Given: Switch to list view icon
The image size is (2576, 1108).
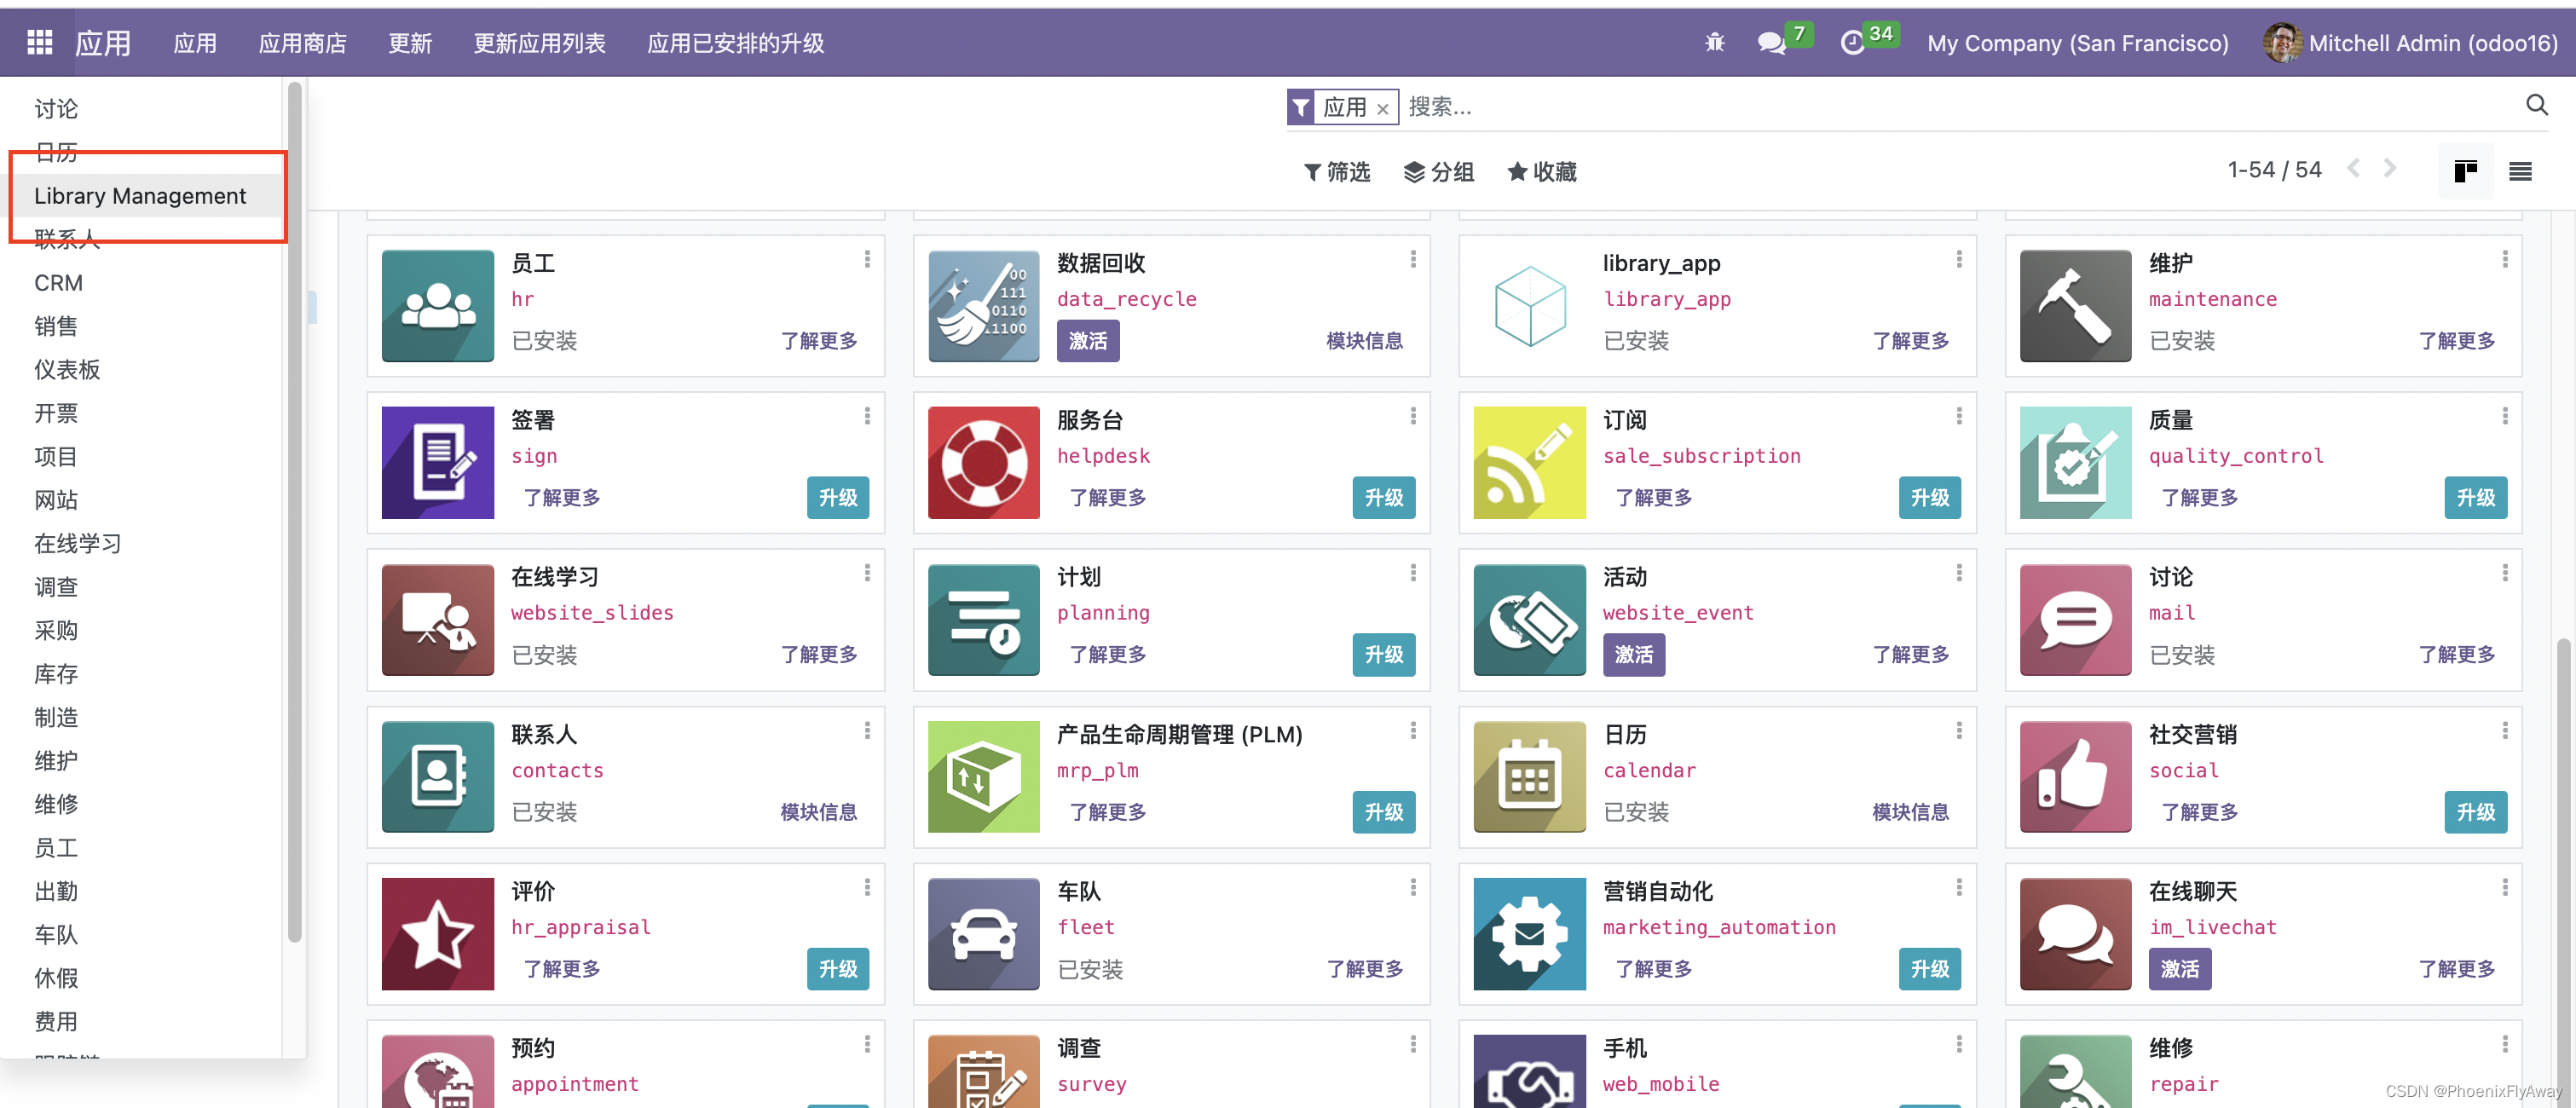Looking at the screenshot, I should (x=2520, y=172).
